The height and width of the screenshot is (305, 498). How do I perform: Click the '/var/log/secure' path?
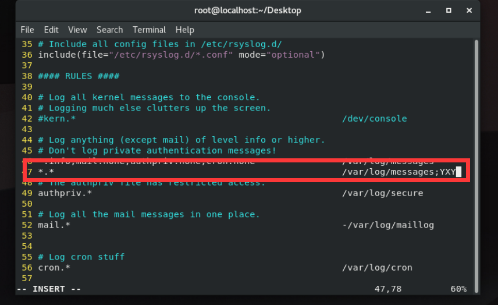tap(382, 193)
